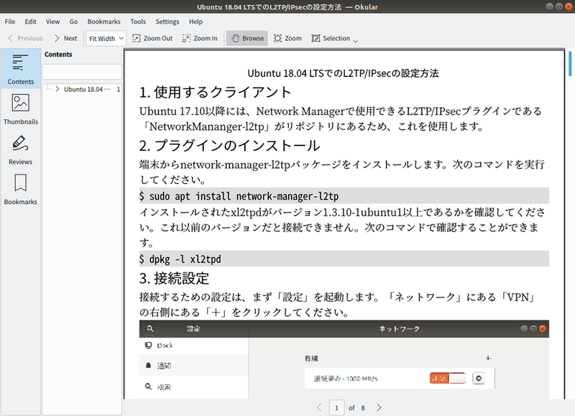Viewport: 575px width, 416px height.
Task: Click the Contents search filter field
Action: click(81, 72)
